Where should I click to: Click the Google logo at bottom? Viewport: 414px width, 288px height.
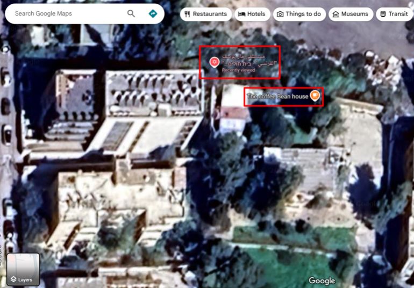pos(322,280)
